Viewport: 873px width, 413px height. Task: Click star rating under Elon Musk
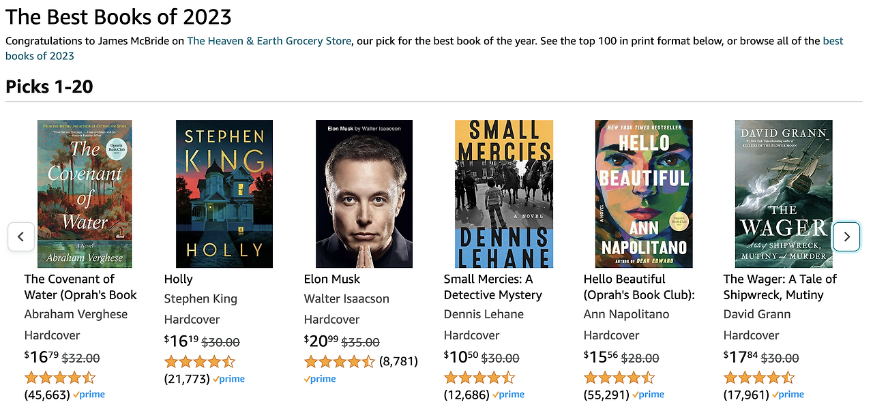tap(339, 361)
